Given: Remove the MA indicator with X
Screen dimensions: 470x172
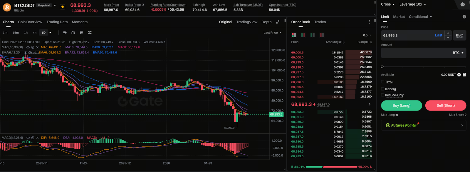Looking at the screenshot, I should point(37,47).
